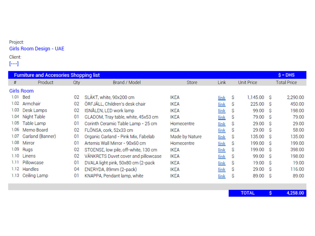
Task: Select the ENERYDA, 89mm (2-pack) cell
Action: point(111,169)
